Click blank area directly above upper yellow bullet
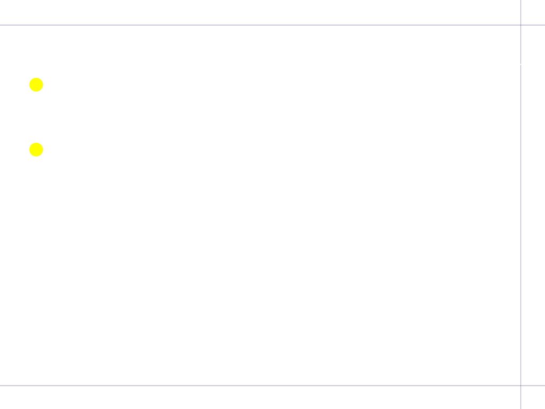This screenshot has width=545, height=409. 36,52
